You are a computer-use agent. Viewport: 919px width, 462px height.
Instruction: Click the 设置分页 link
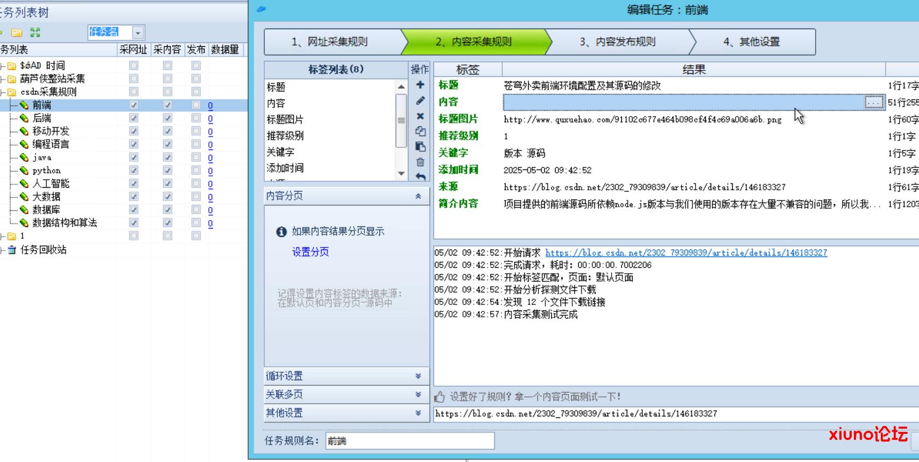310,252
